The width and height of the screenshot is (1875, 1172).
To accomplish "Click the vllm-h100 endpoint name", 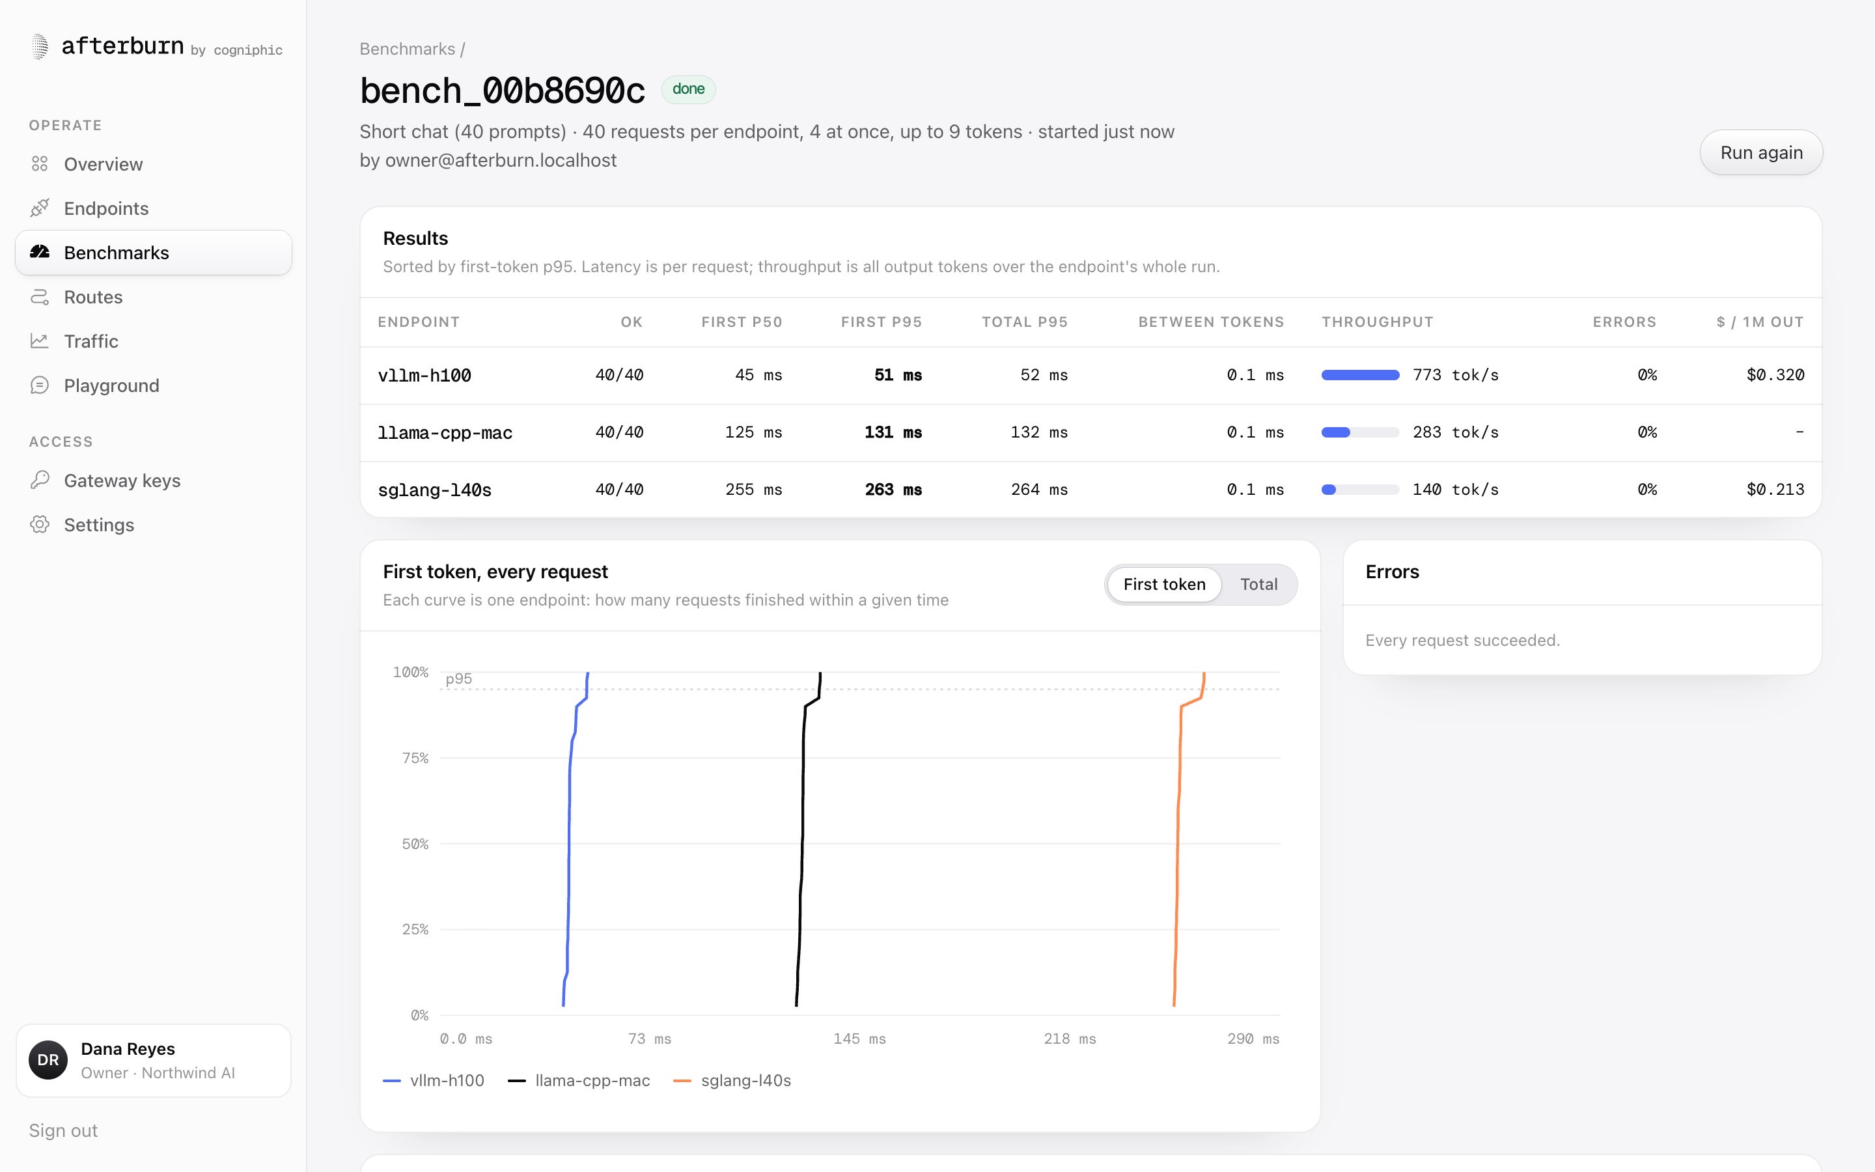I will (424, 375).
